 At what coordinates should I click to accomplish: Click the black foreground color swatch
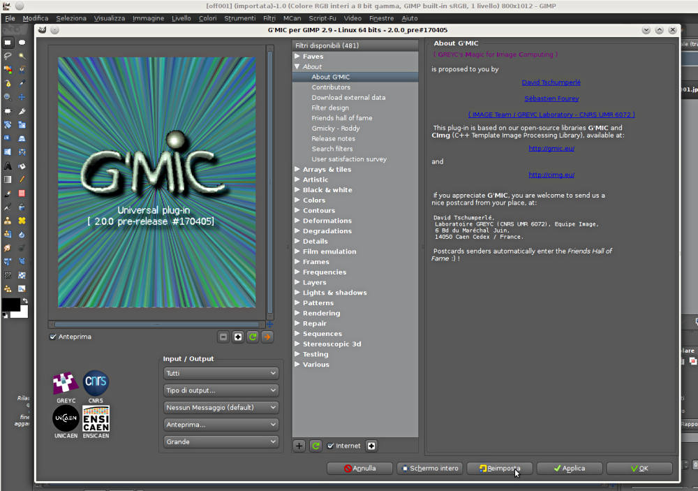pyautogui.click(x=10, y=304)
